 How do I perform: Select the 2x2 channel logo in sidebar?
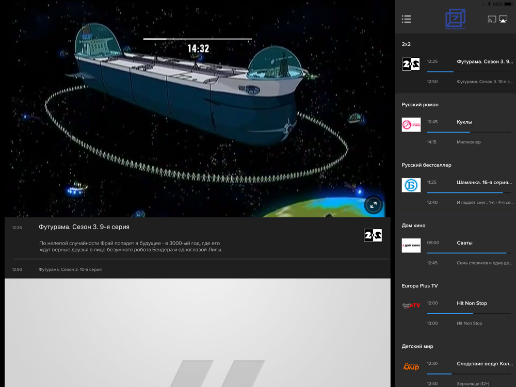(411, 64)
